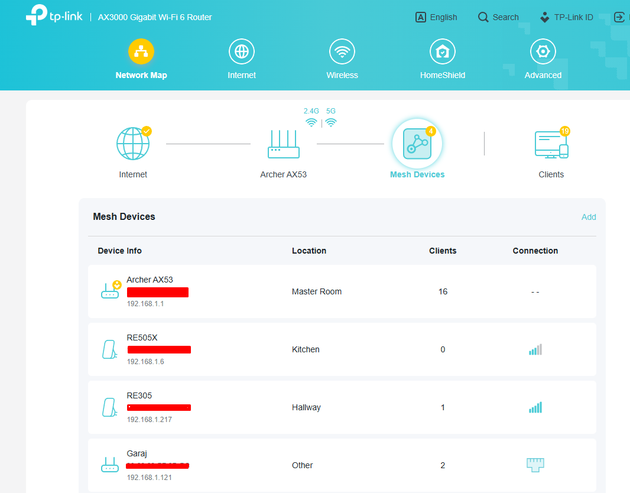
Task: Click the Clients label under diagram
Action: 551,174
